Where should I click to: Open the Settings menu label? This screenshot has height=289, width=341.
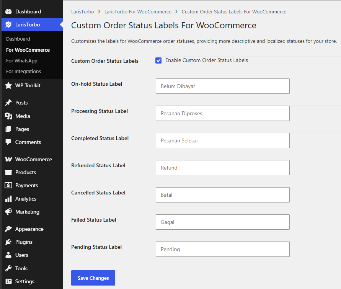(25, 281)
